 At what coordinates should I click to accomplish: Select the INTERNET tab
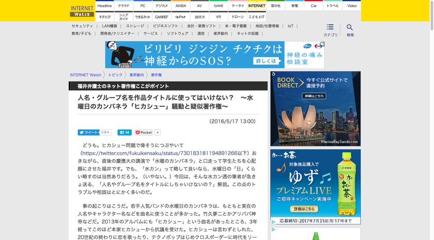pos(257,6)
